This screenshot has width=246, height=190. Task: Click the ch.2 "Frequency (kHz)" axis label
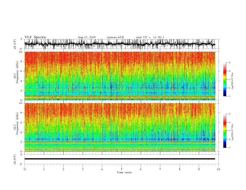[17, 124]
